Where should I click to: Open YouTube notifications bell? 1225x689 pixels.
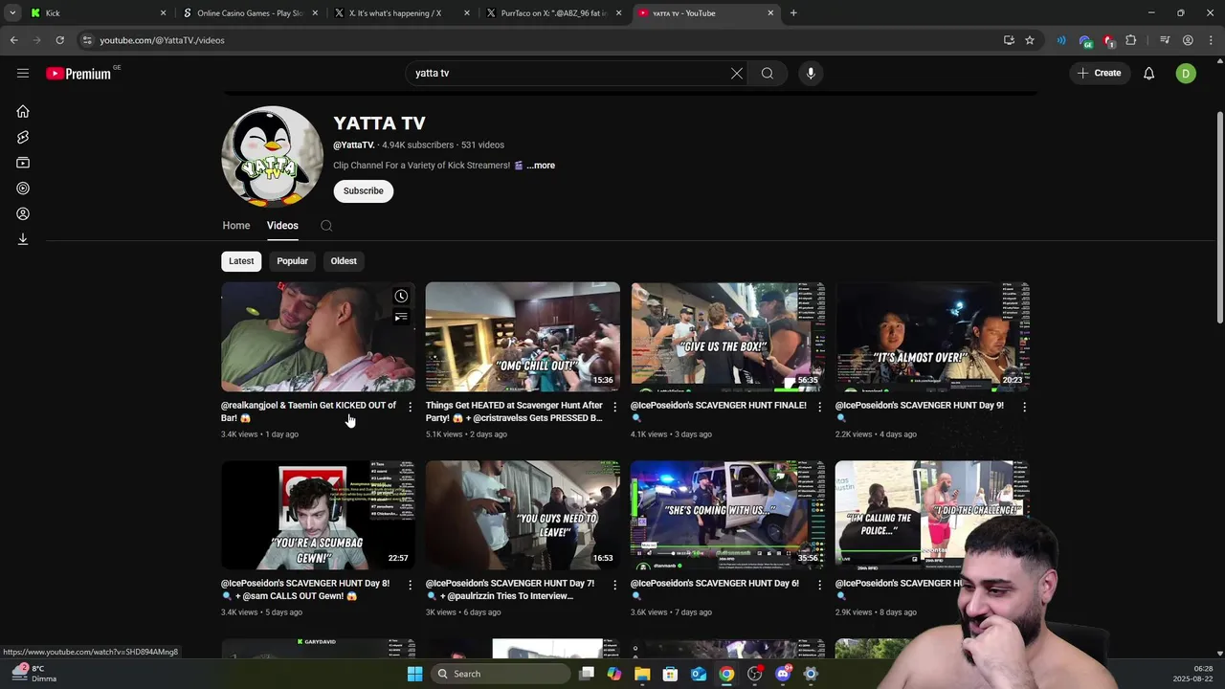[1149, 73]
